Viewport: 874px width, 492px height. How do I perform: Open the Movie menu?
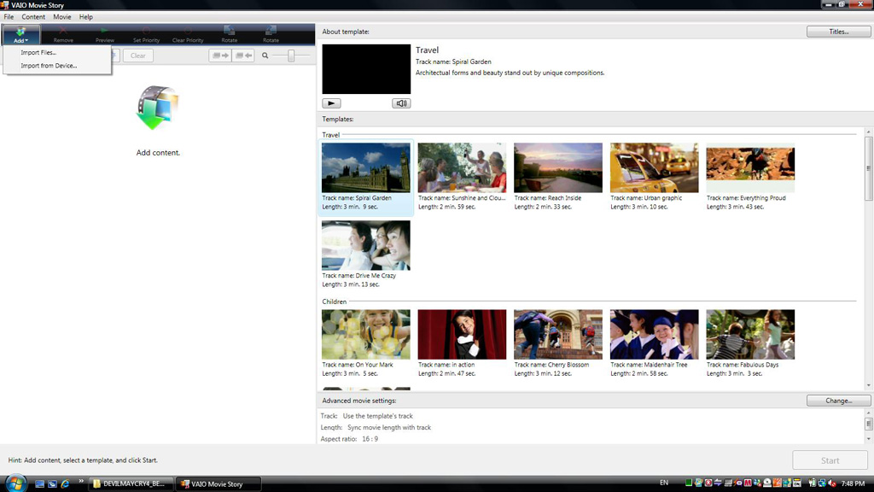61,17
